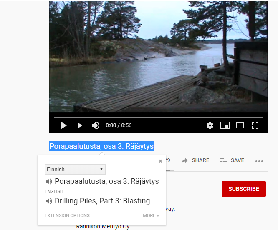
Task: Switch to theater mode
Action: (x=240, y=125)
